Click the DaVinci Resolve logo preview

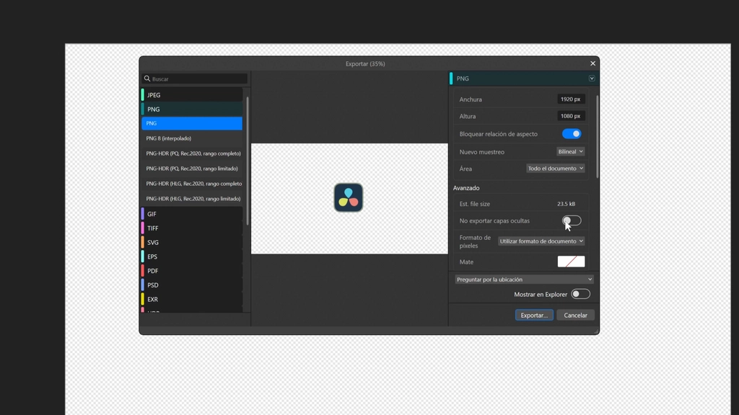[349, 197]
